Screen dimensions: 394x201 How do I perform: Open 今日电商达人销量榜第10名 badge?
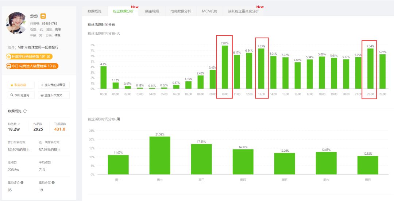coord(32,66)
